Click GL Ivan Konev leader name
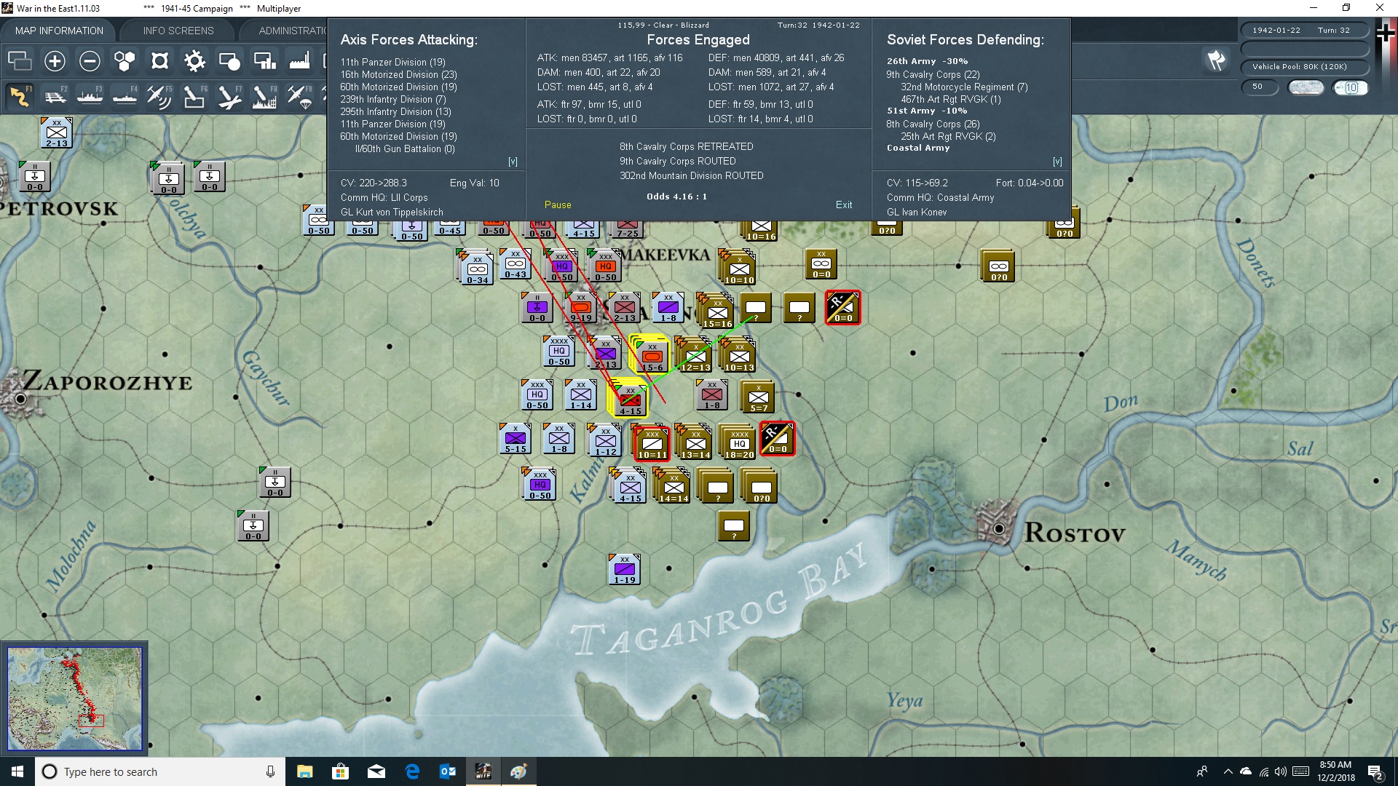Image resolution: width=1398 pixels, height=786 pixels. 917,212
